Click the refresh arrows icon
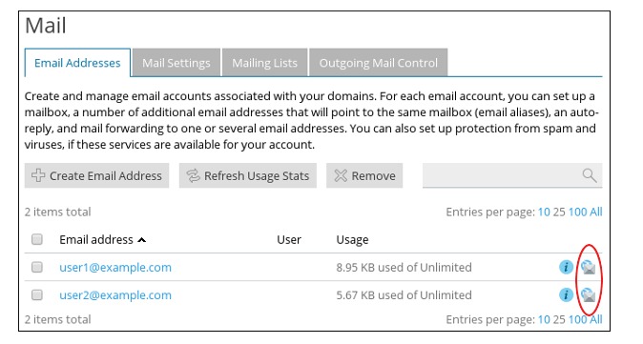The image size is (643, 344). click(193, 175)
